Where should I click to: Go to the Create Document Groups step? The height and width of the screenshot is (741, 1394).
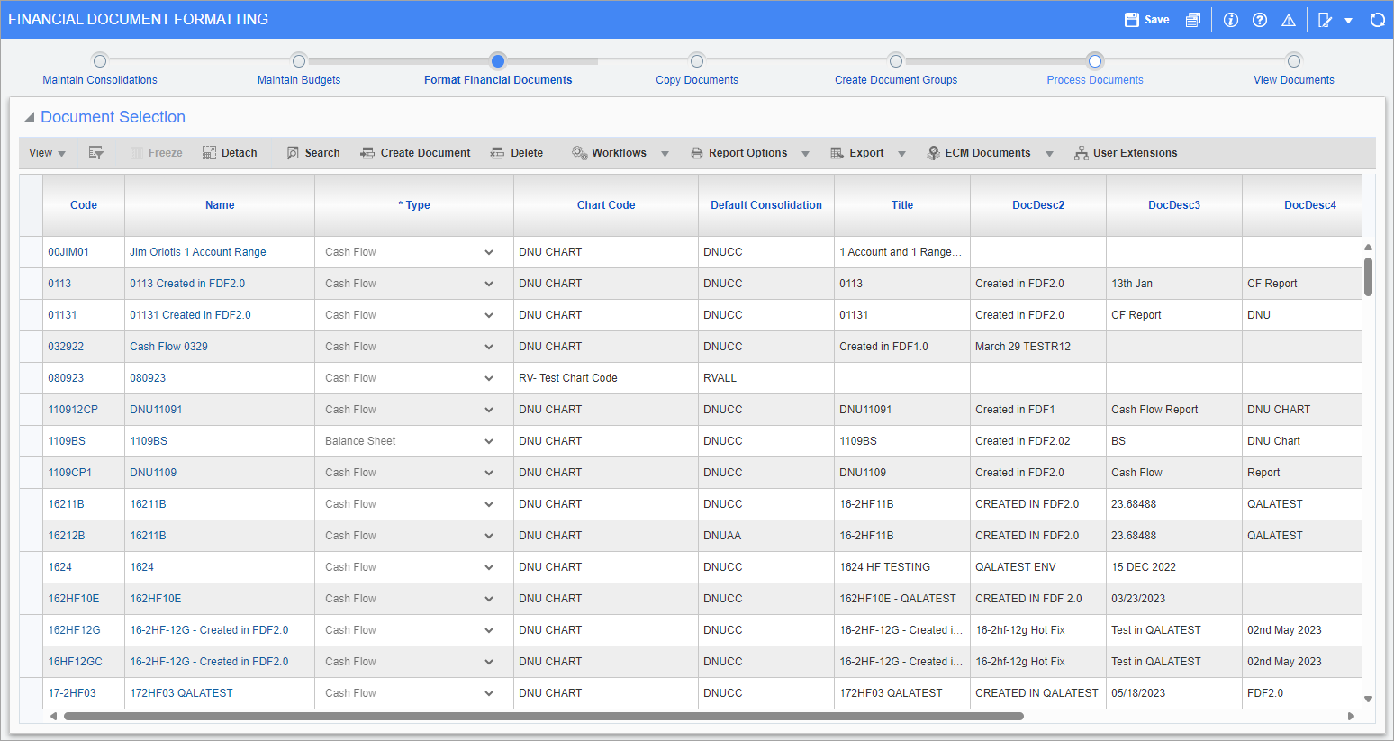pyautogui.click(x=896, y=80)
